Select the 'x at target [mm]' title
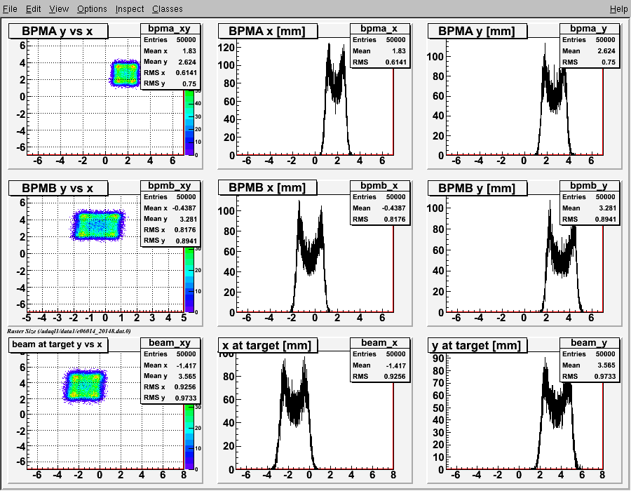Image resolution: width=631 pixels, height=491 pixels. pyautogui.click(x=268, y=345)
